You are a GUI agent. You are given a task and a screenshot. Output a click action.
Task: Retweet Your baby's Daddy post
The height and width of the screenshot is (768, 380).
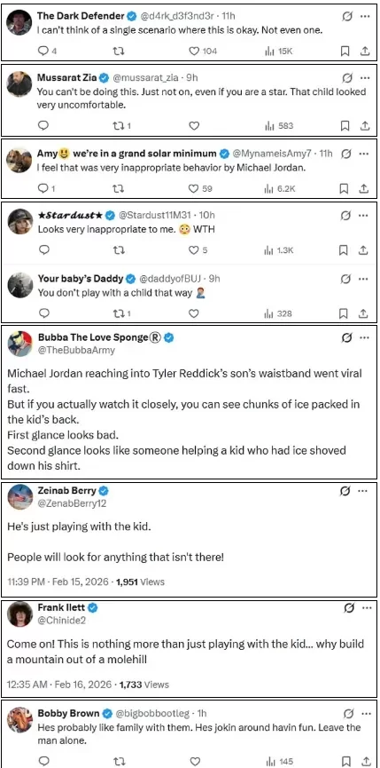[118, 313]
